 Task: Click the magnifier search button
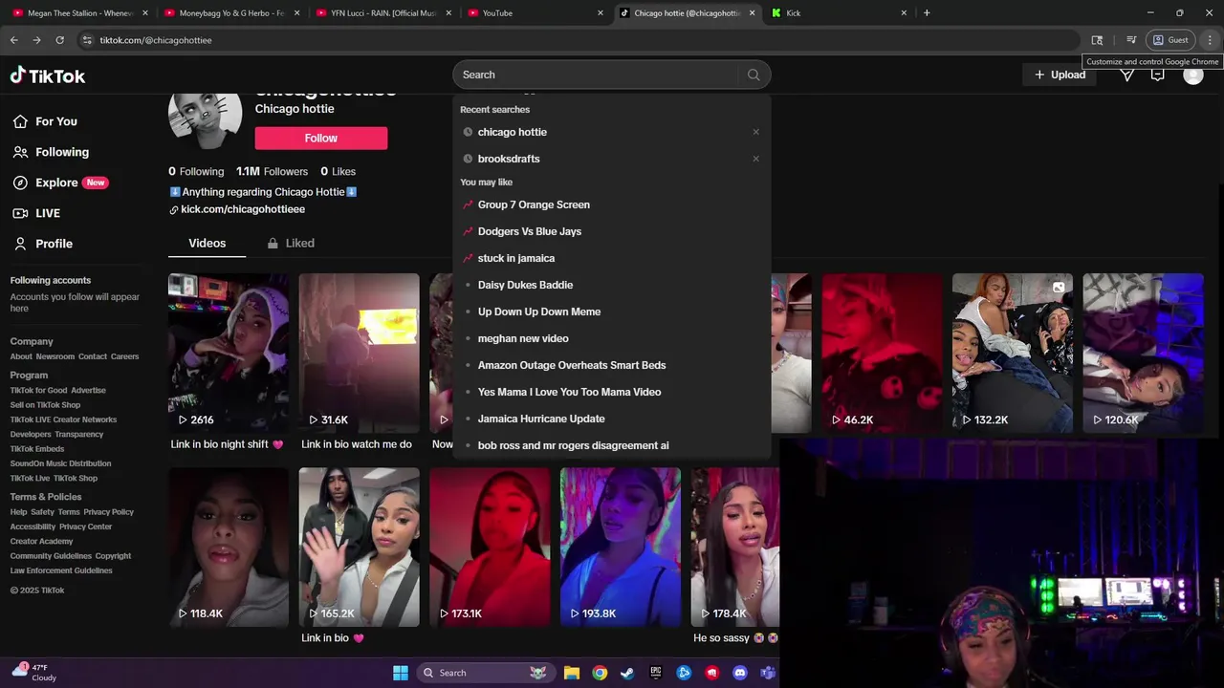click(754, 75)
